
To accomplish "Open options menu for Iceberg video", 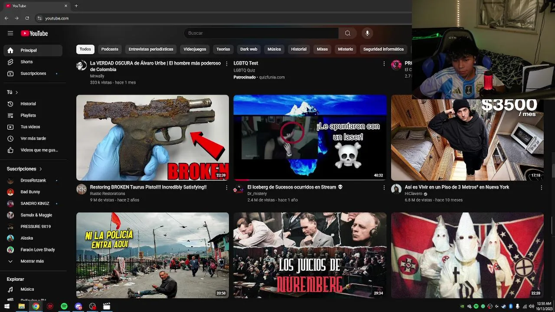I will point(384,188).
